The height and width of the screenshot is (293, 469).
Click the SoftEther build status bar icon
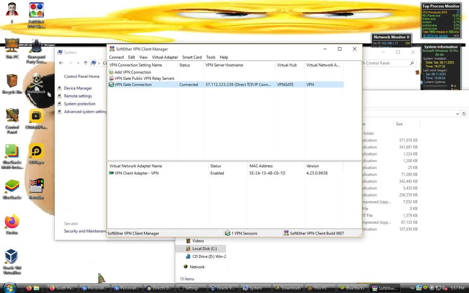(x=286, y=233)
